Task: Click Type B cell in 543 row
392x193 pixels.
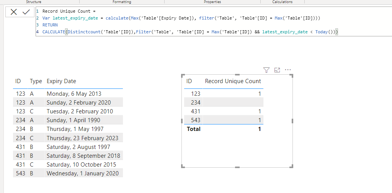Action: 31,173
